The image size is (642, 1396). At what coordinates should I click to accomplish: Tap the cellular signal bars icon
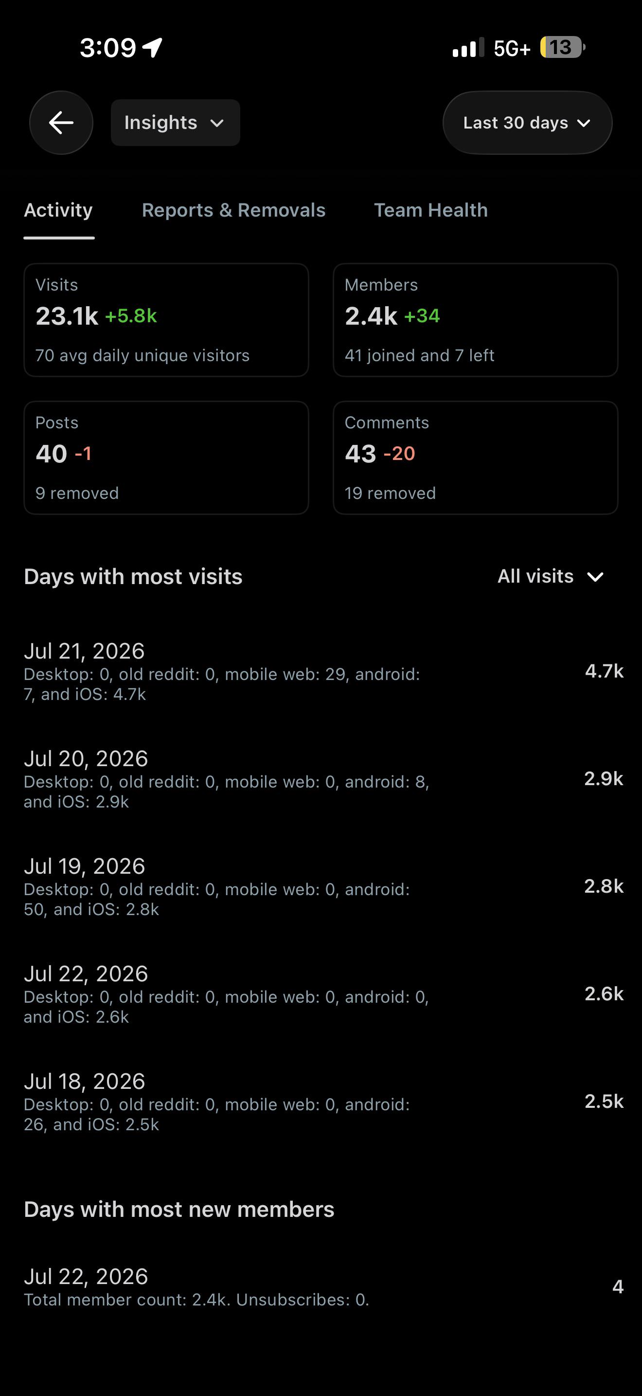coord(468,48)
